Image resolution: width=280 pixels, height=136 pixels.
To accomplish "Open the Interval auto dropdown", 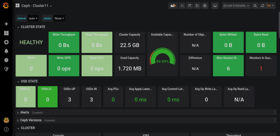I will [33, 18].
